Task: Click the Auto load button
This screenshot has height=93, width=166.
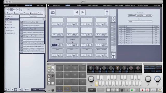Action: coord(42,90)
